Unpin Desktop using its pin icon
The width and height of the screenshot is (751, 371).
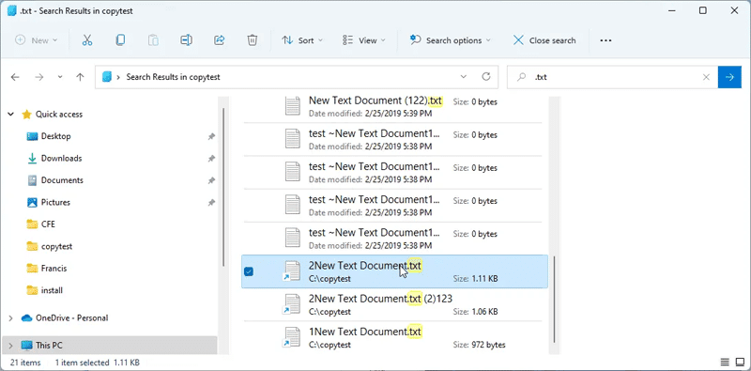tap(211, 136)
